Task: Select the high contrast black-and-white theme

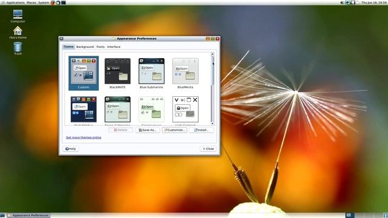Action: (x=186, y=110)
